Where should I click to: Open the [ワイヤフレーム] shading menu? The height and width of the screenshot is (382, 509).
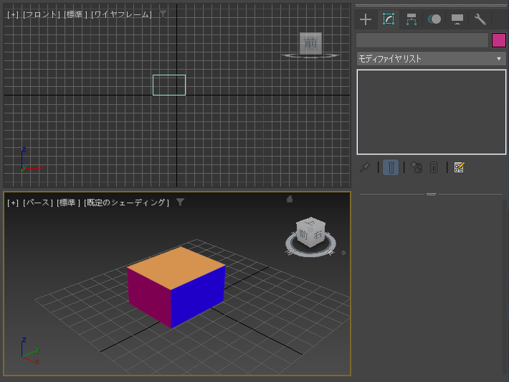121,14
